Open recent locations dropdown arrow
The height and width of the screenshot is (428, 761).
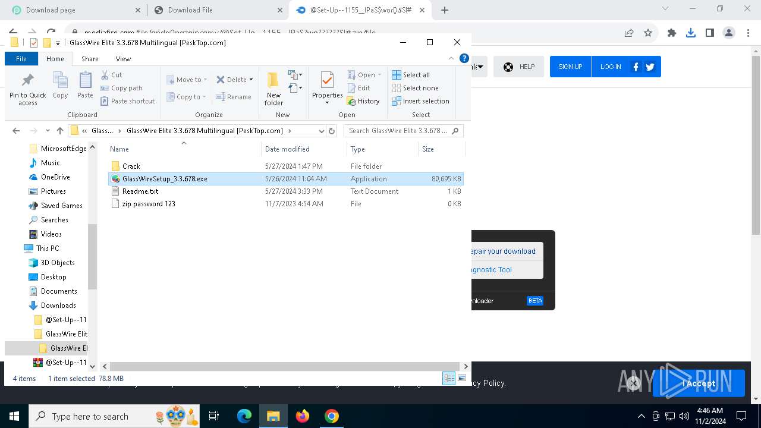click(47, 131)
